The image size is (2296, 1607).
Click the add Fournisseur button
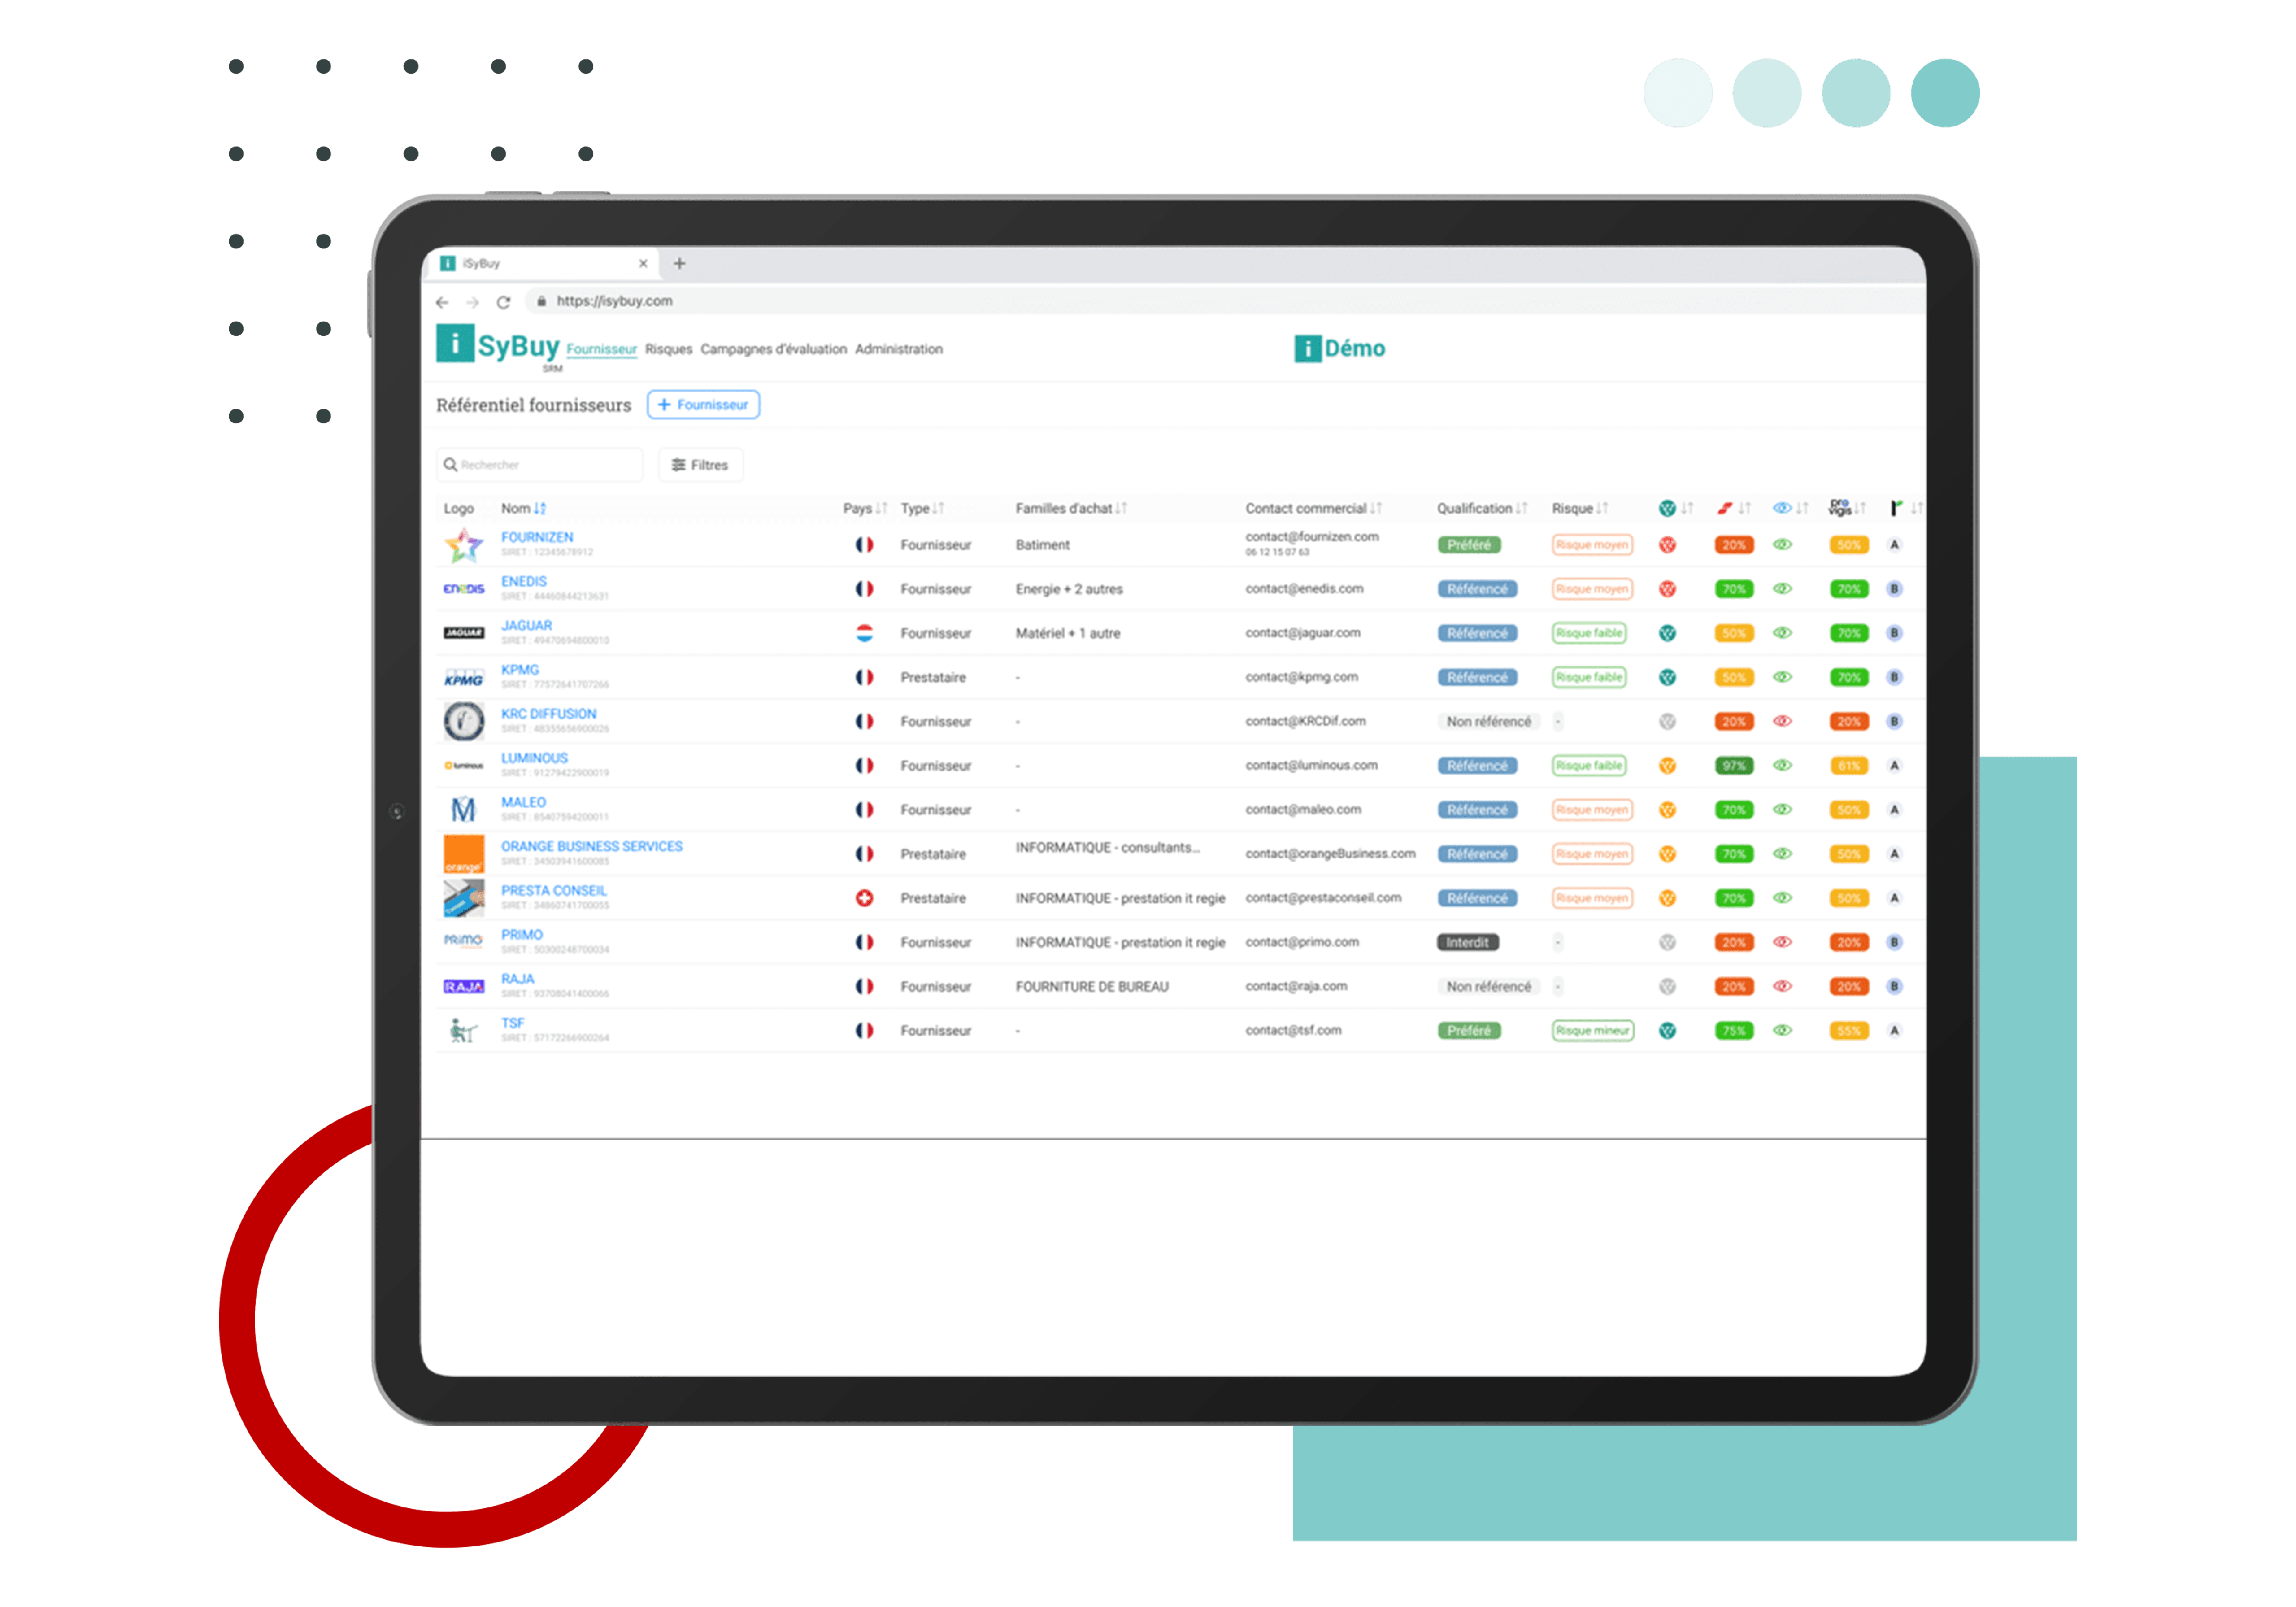[x=703, y=405]
